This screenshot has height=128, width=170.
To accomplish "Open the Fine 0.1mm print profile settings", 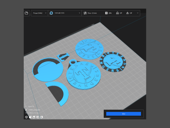I will coord(90,13).
